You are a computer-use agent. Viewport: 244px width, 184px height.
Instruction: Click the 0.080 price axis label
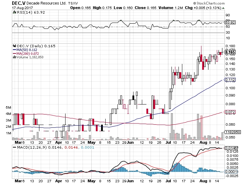[x=230, y=104]
